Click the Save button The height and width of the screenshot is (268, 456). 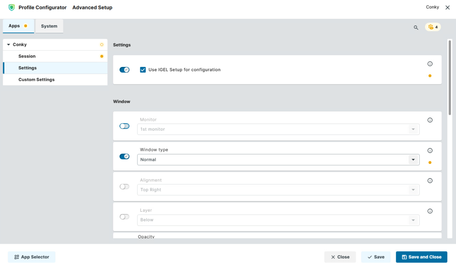(x=376, y=257)
